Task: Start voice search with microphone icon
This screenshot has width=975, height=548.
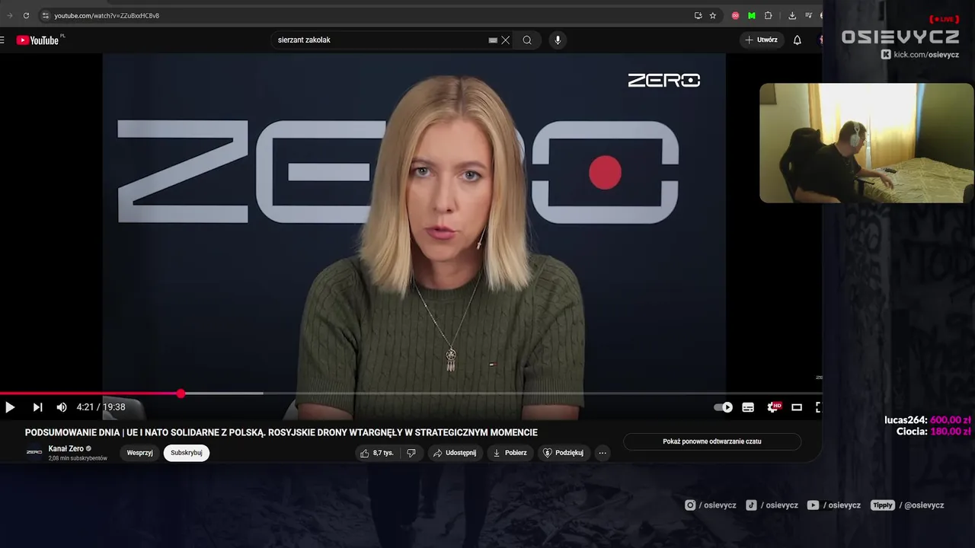Action: coord(558,40)
